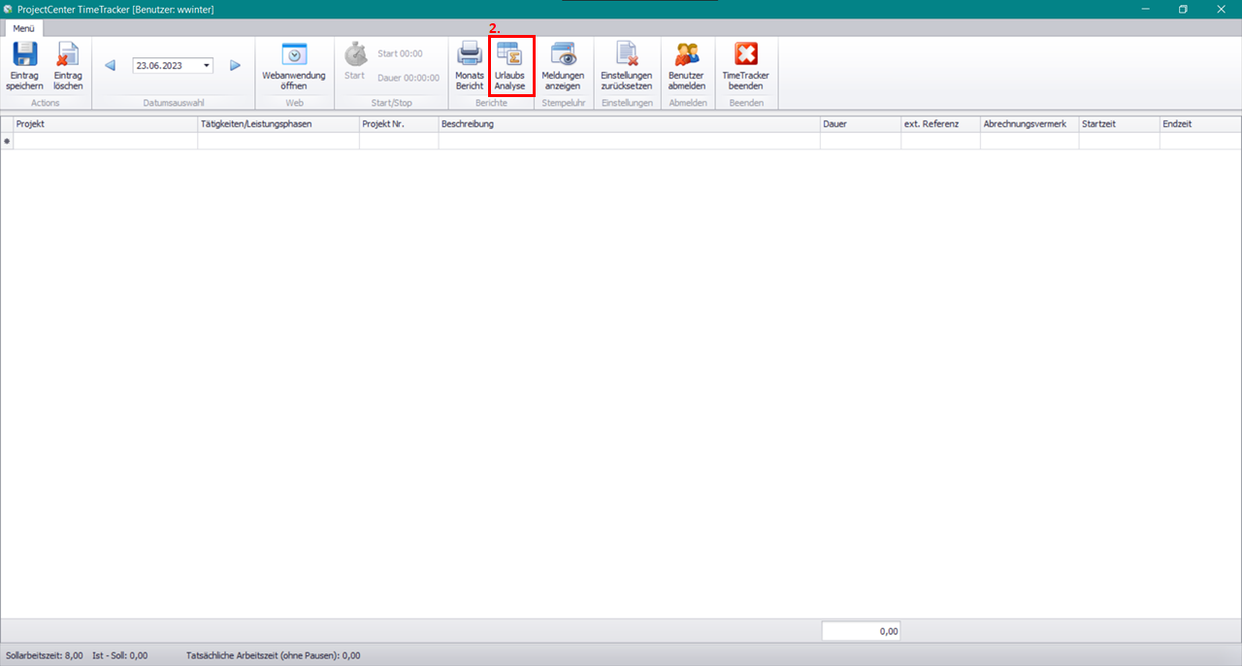Click the Beschreibung column header
1242x666 pixels.
coord(628,124)
